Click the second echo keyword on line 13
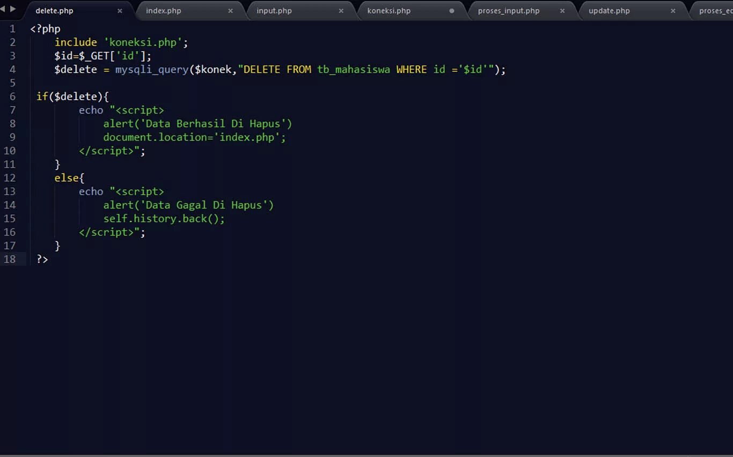733x457 pixels. (91, 191)
